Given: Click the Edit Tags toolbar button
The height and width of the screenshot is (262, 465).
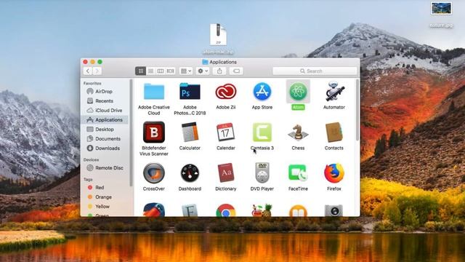Looking at the screenshot, I should pos(236,71).
